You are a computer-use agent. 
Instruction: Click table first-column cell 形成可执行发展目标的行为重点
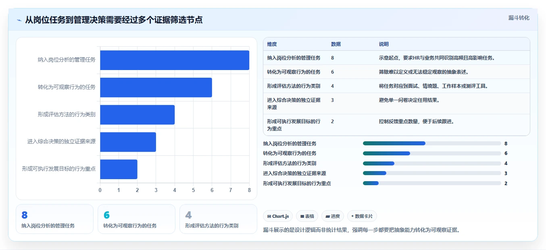tap(294, 125)
